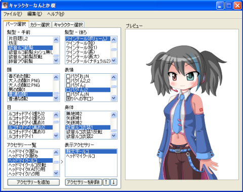
Task: Click the application icon in the title bar
Action: tap(5, 6)
